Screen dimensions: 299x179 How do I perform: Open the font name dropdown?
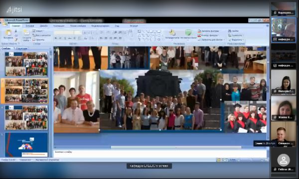64,32
